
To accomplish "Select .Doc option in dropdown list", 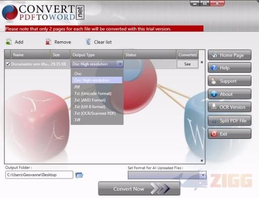I will coord(97,73).
